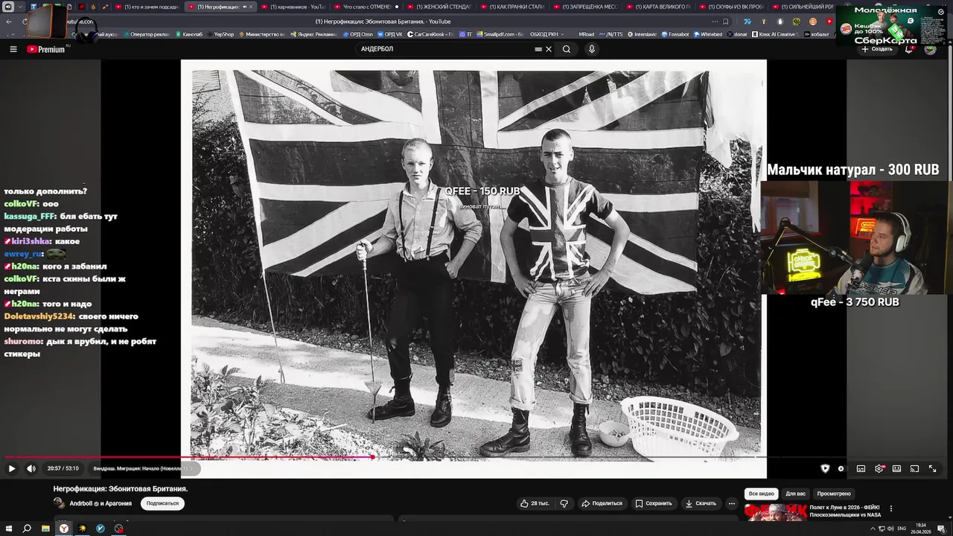Open File Explorer from taskbar
The width and height of the screenshot is (953, 536).
pos(45,529)
